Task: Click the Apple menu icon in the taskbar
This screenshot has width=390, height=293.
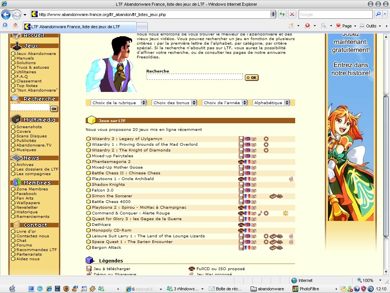Action: (x=12, y=289)
